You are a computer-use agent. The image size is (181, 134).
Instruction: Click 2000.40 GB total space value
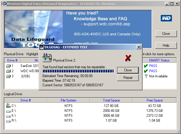[x=111, y=111]
